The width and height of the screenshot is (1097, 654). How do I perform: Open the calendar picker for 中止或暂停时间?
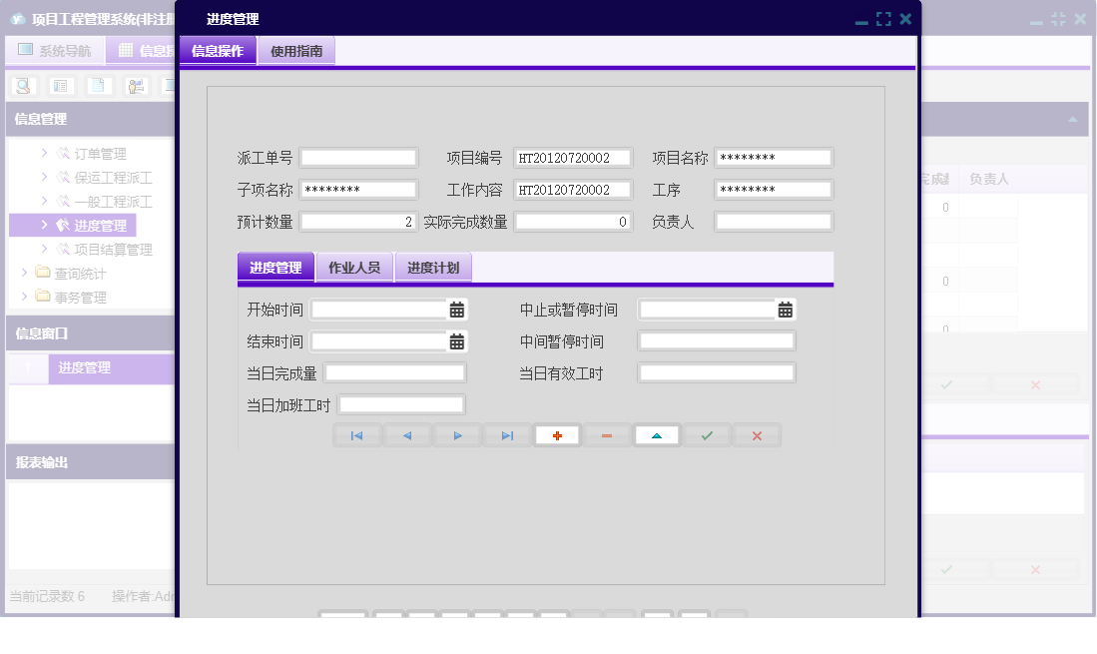tap(786, 310)
